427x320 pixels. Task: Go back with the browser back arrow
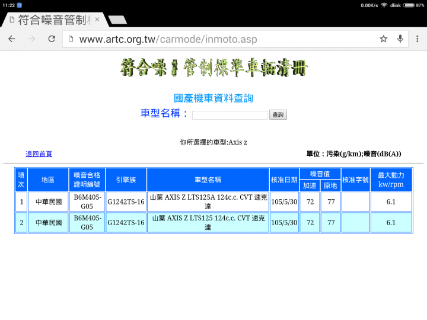point(12,39)
